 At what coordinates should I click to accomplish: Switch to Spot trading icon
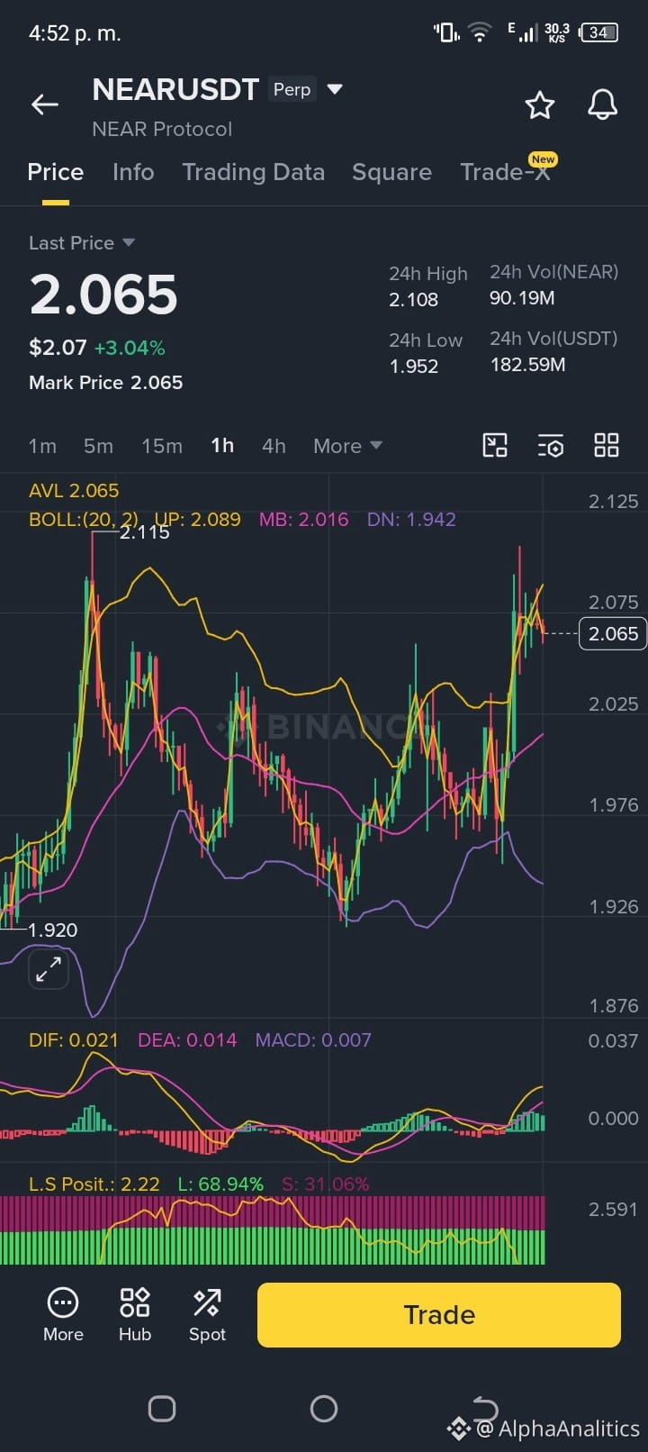[207, 1315]
